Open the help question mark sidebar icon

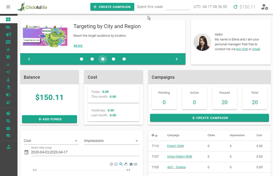8,114
